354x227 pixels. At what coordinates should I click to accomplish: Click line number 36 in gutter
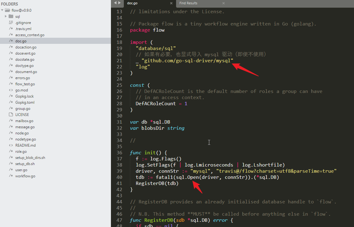pos(119,153)
